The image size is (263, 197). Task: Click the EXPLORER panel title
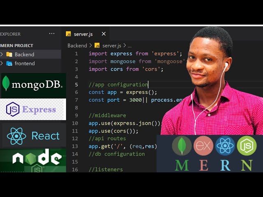pos(10,34)
